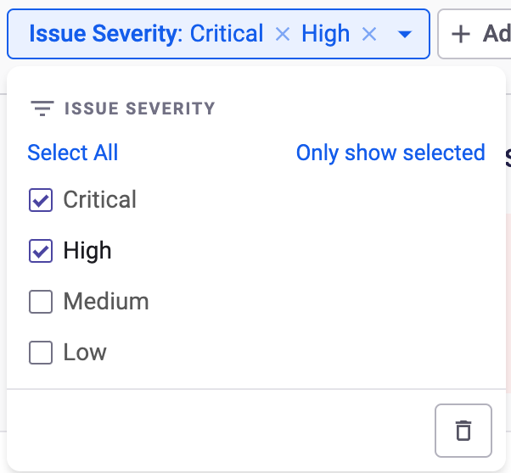The height and width of the screenshot is (473, 511).
Task: Click the High option label text
Action: (87, 251)
